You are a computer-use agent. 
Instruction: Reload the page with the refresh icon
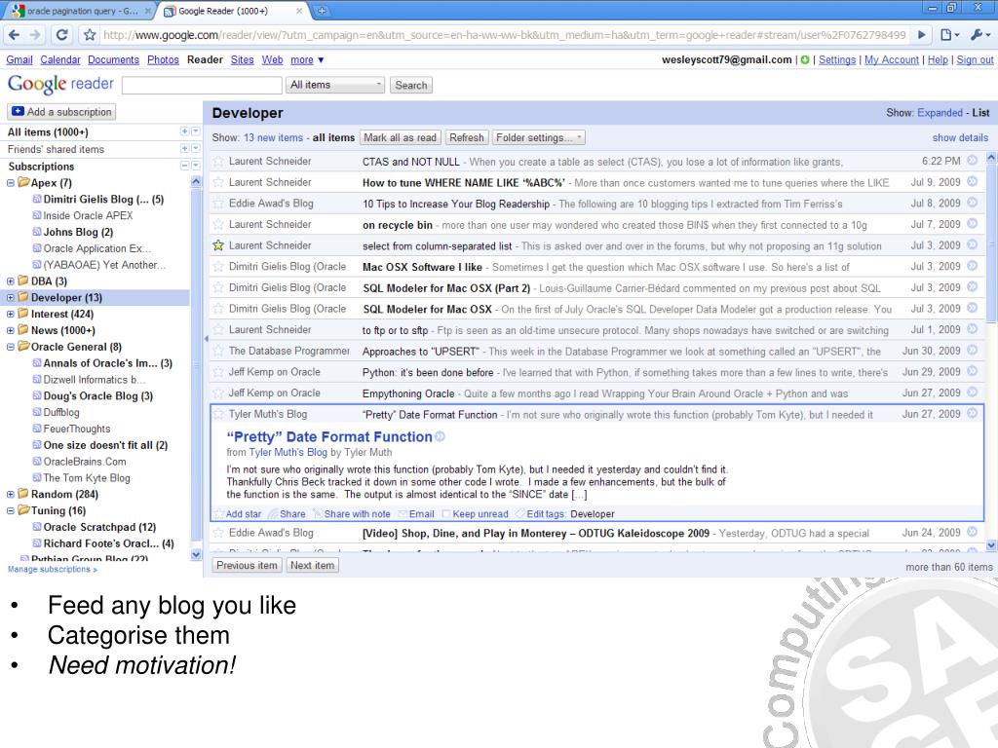[61, 35]
